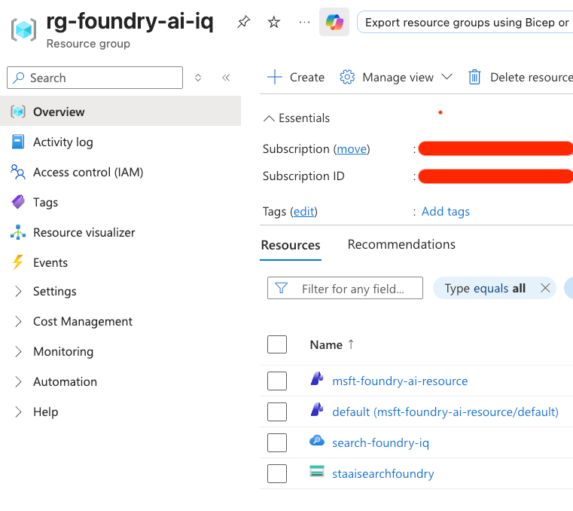Click the search-foundry-iq service icon
The height and width of the screenshot is (511, 573).
[x=317, y=442]
